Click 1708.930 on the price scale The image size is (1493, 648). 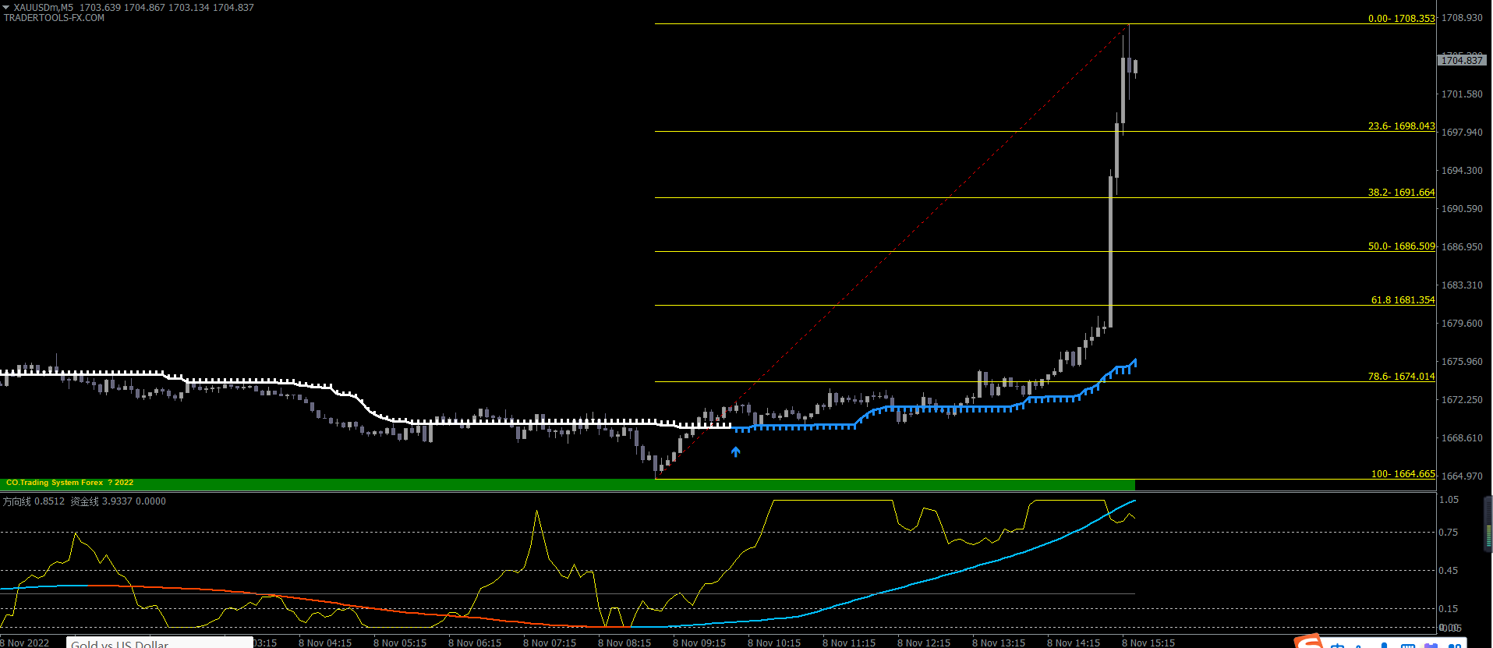pos(1462,17)
